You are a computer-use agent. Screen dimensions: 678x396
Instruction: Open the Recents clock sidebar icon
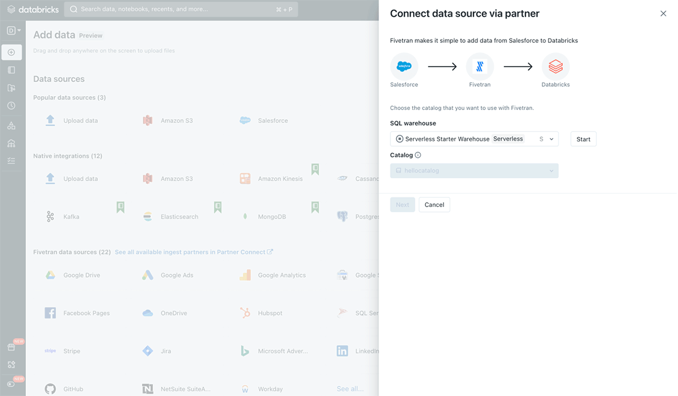click(x=11, y=105)
